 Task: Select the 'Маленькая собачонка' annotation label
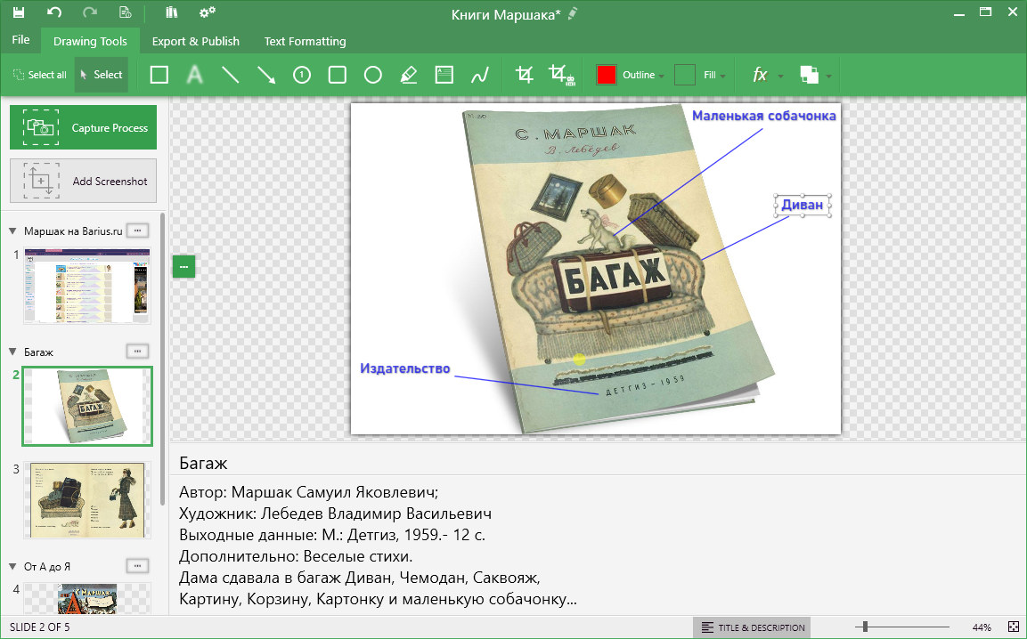click(x=763, y=116)
